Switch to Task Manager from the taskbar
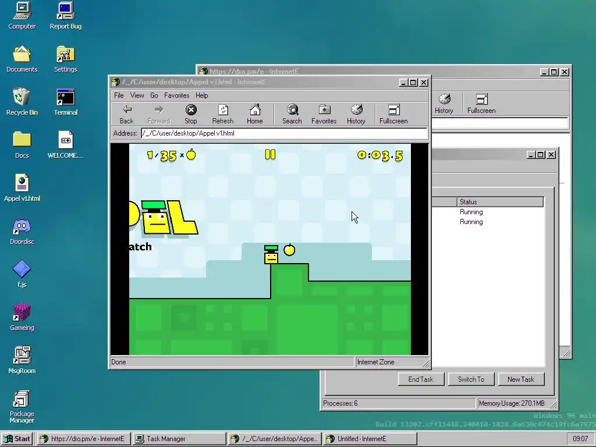Viewport: 596px width, 447px height. 179,439
